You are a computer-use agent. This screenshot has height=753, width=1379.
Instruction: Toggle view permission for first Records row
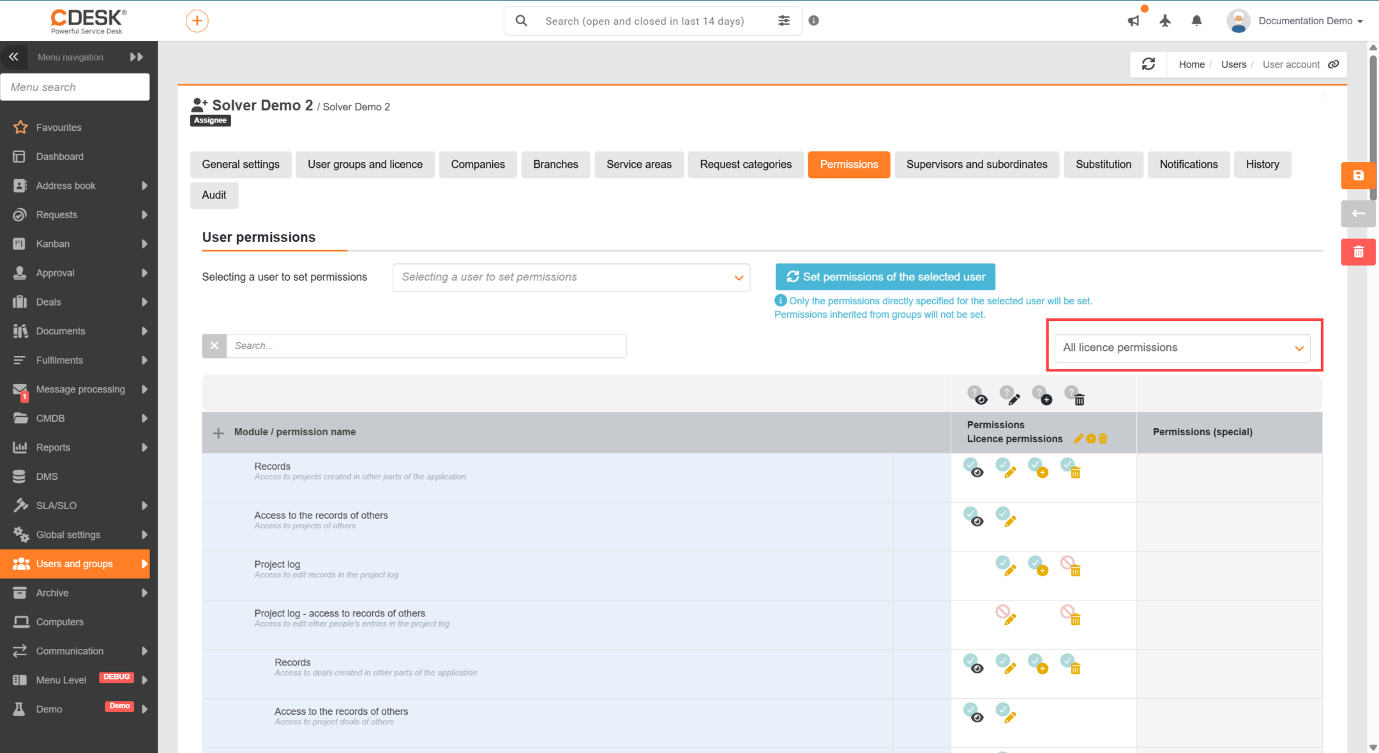click(x=974, y=468)
